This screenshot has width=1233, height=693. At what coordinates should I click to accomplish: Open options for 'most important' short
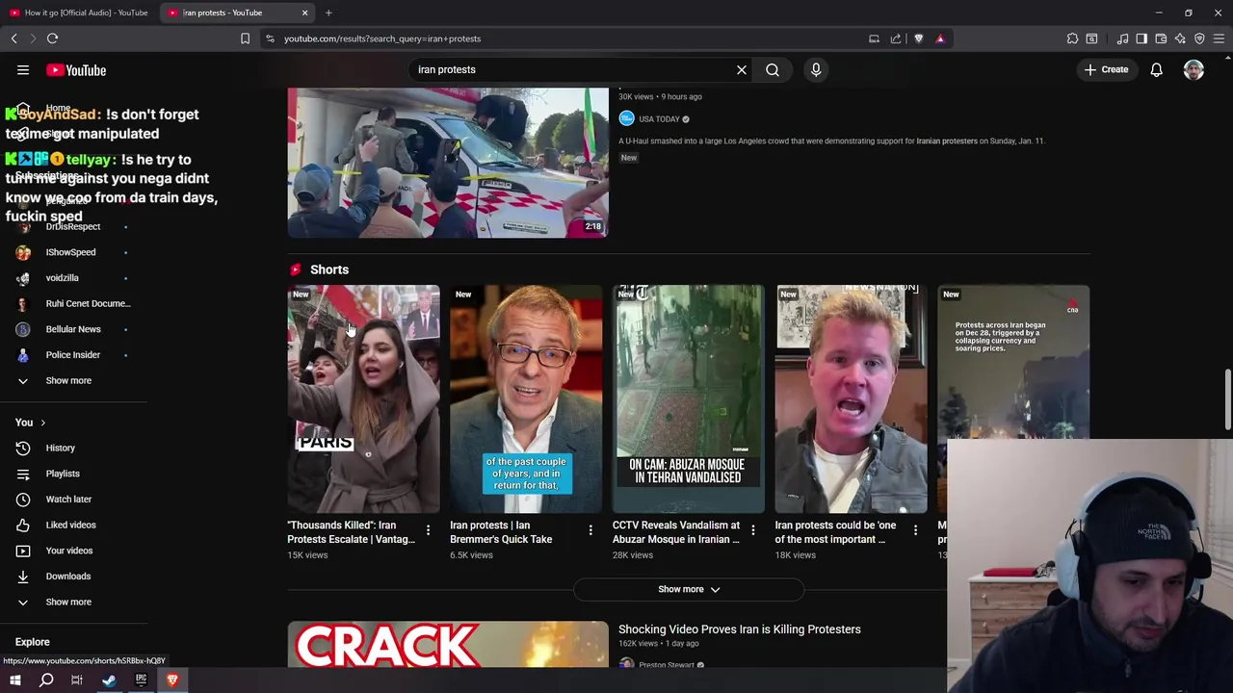(x=916, y=529)
